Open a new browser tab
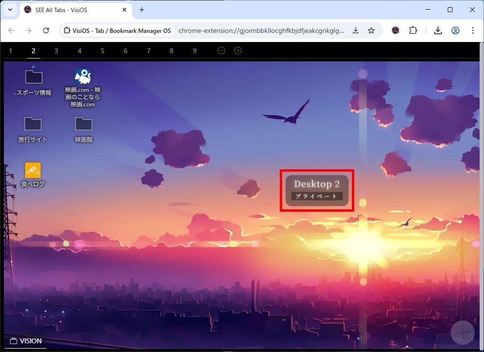This screenshot has height=352, width=484. 142,10
